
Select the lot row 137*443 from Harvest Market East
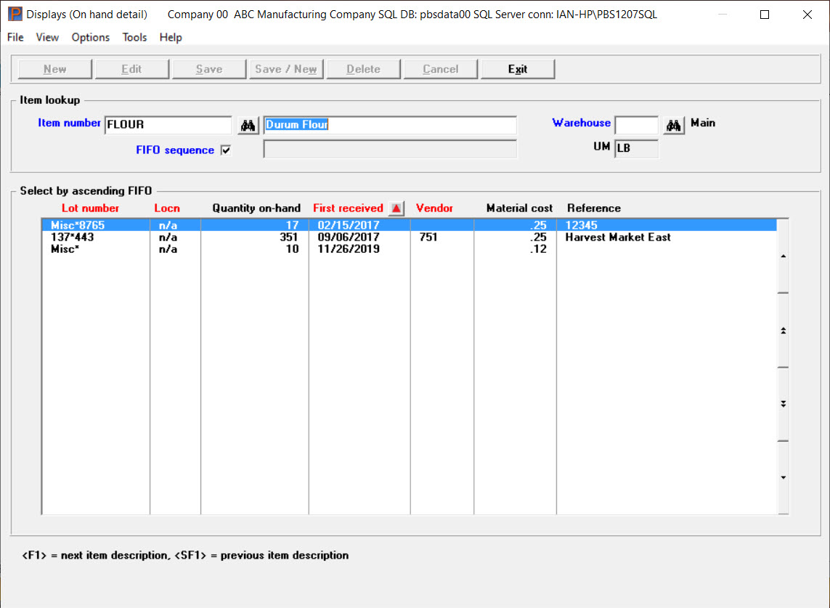218,237
